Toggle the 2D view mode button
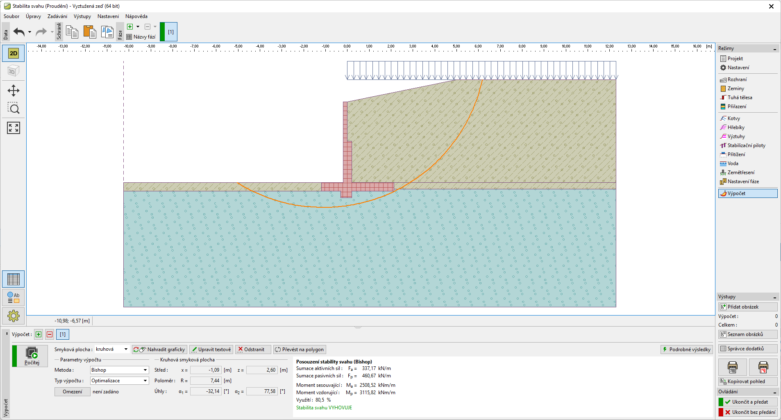Viewport: 781px width, 420px height. pos(13,53)
